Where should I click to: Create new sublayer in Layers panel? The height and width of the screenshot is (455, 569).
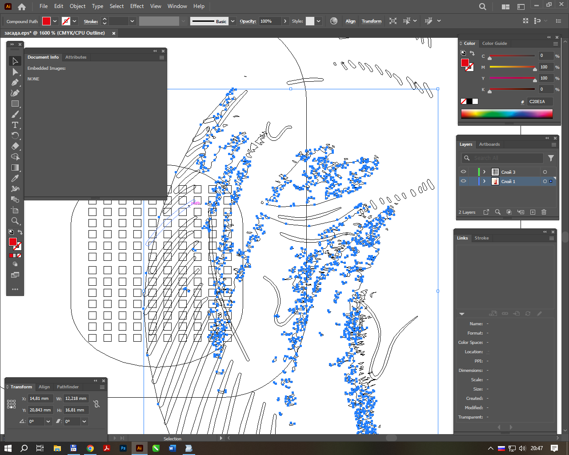point(521,212)
